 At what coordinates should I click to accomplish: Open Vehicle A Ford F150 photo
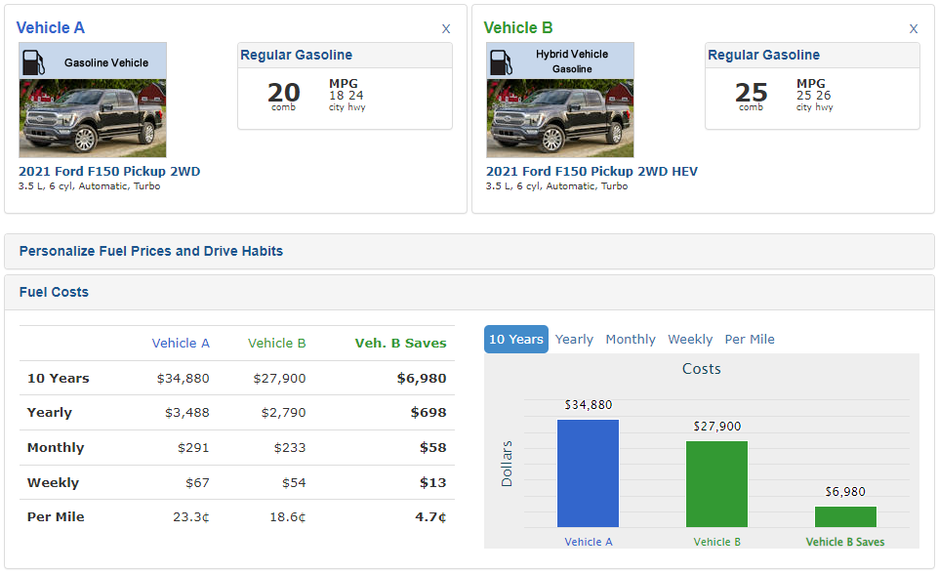92,118
